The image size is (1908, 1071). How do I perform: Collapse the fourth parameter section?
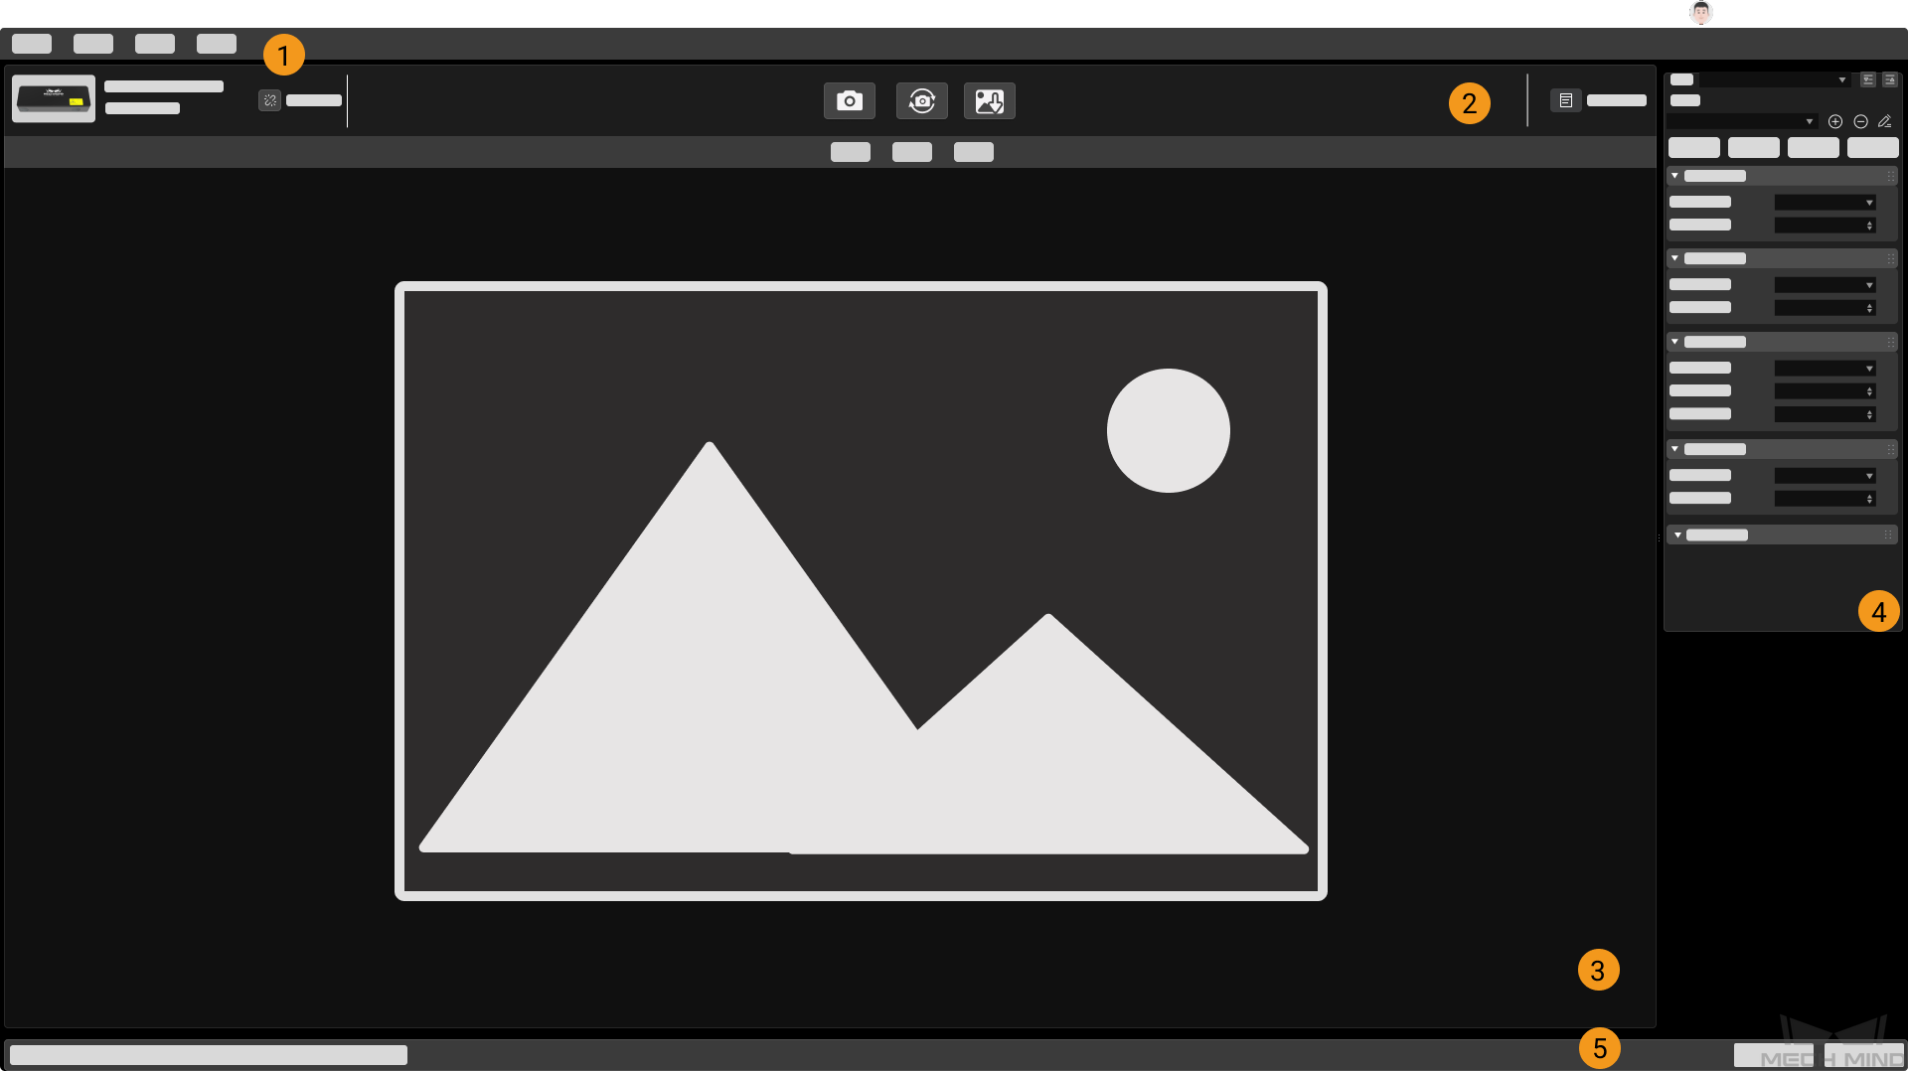tap(1675, 449)
